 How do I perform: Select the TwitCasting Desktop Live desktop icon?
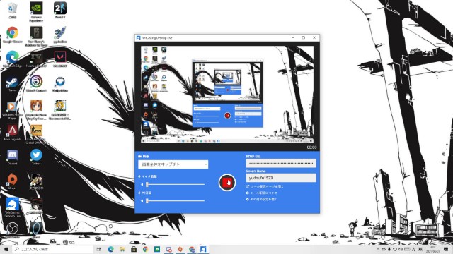(x=13, y=207)
